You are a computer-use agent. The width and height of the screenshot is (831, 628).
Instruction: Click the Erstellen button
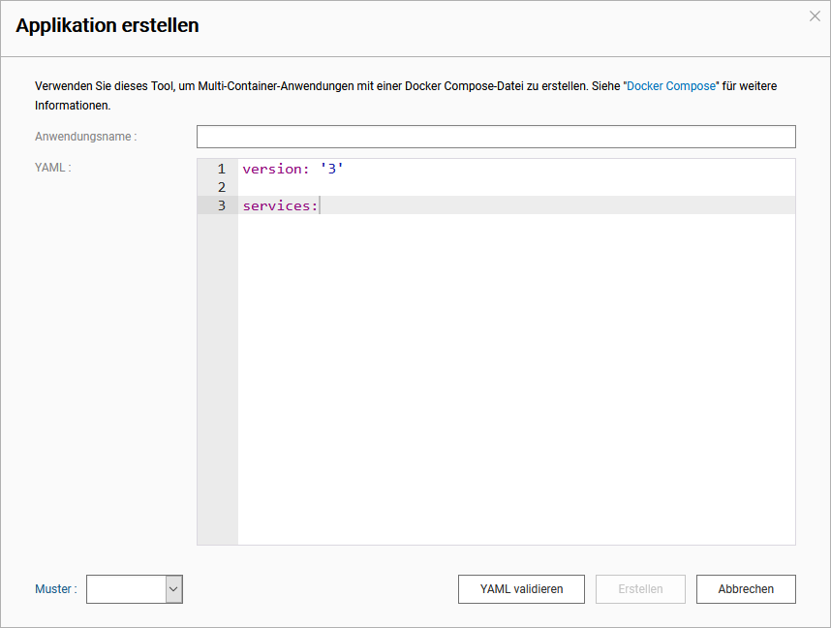pyautogui.click(x=640, y=589)
